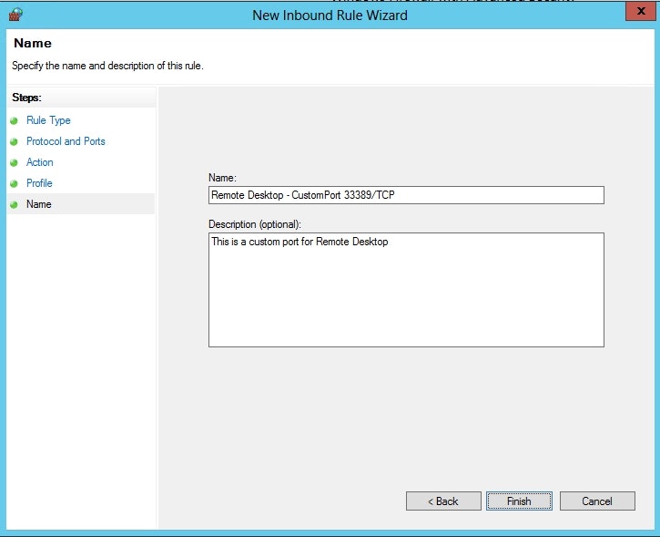Click the 'Name:' field label
The height and width of the screenshot is (537, 660).
tap(222, 178)
